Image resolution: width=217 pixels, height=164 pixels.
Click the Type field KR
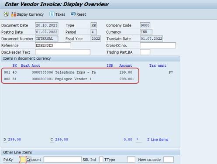pos(94,25)
